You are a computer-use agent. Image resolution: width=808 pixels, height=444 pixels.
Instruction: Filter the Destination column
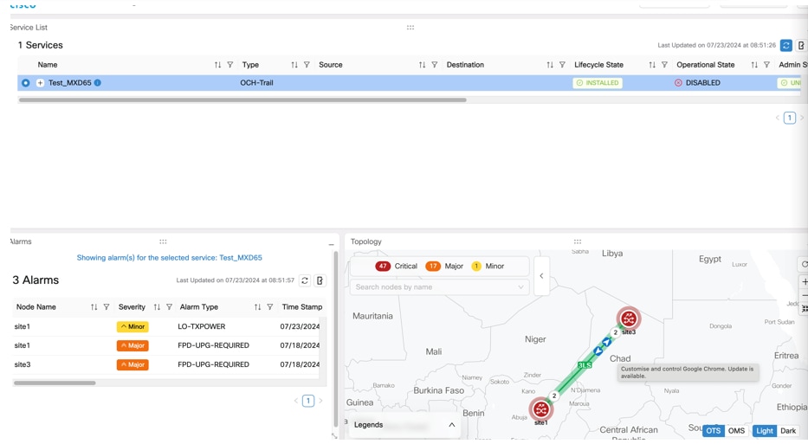click(x=562, y=65)
